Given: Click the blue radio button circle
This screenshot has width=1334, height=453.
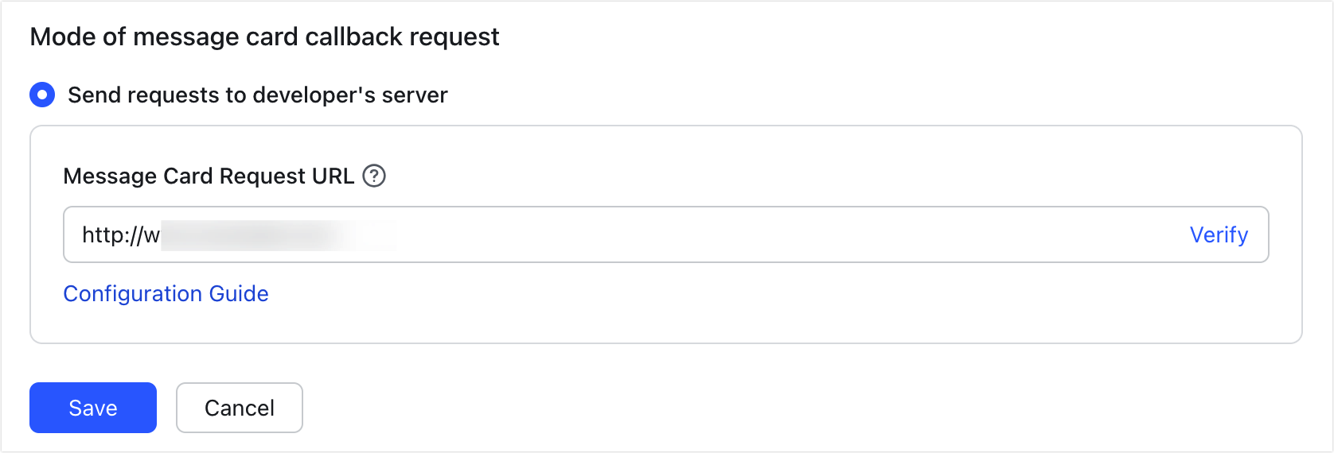Looking at the screenshot, I should (x=42, y=95).
